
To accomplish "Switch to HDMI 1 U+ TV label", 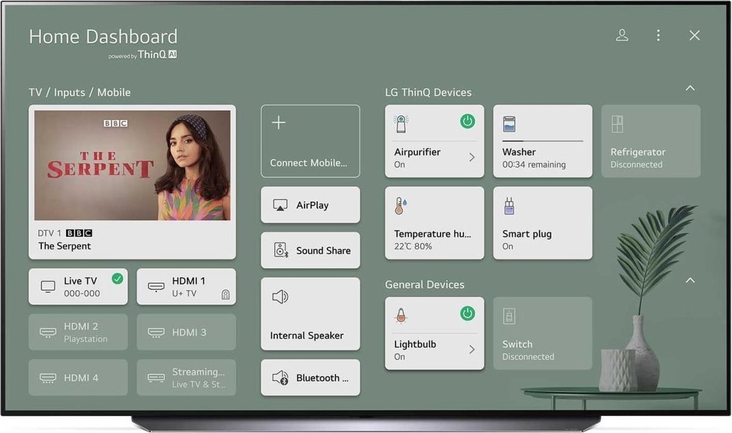I will pyautogui.click(x=188, y=287).
